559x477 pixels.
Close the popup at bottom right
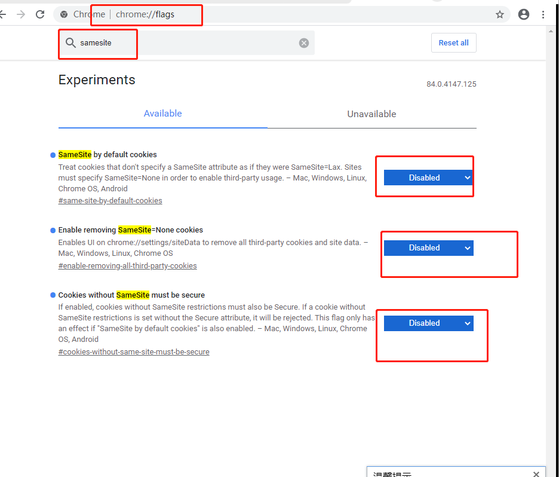[536, 474]
